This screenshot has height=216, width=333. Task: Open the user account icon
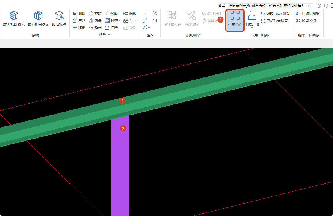click(x=318, y=6)
